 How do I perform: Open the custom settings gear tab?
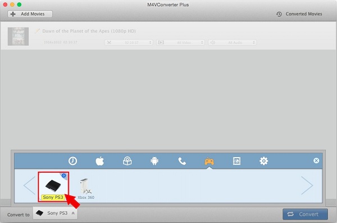264,161
